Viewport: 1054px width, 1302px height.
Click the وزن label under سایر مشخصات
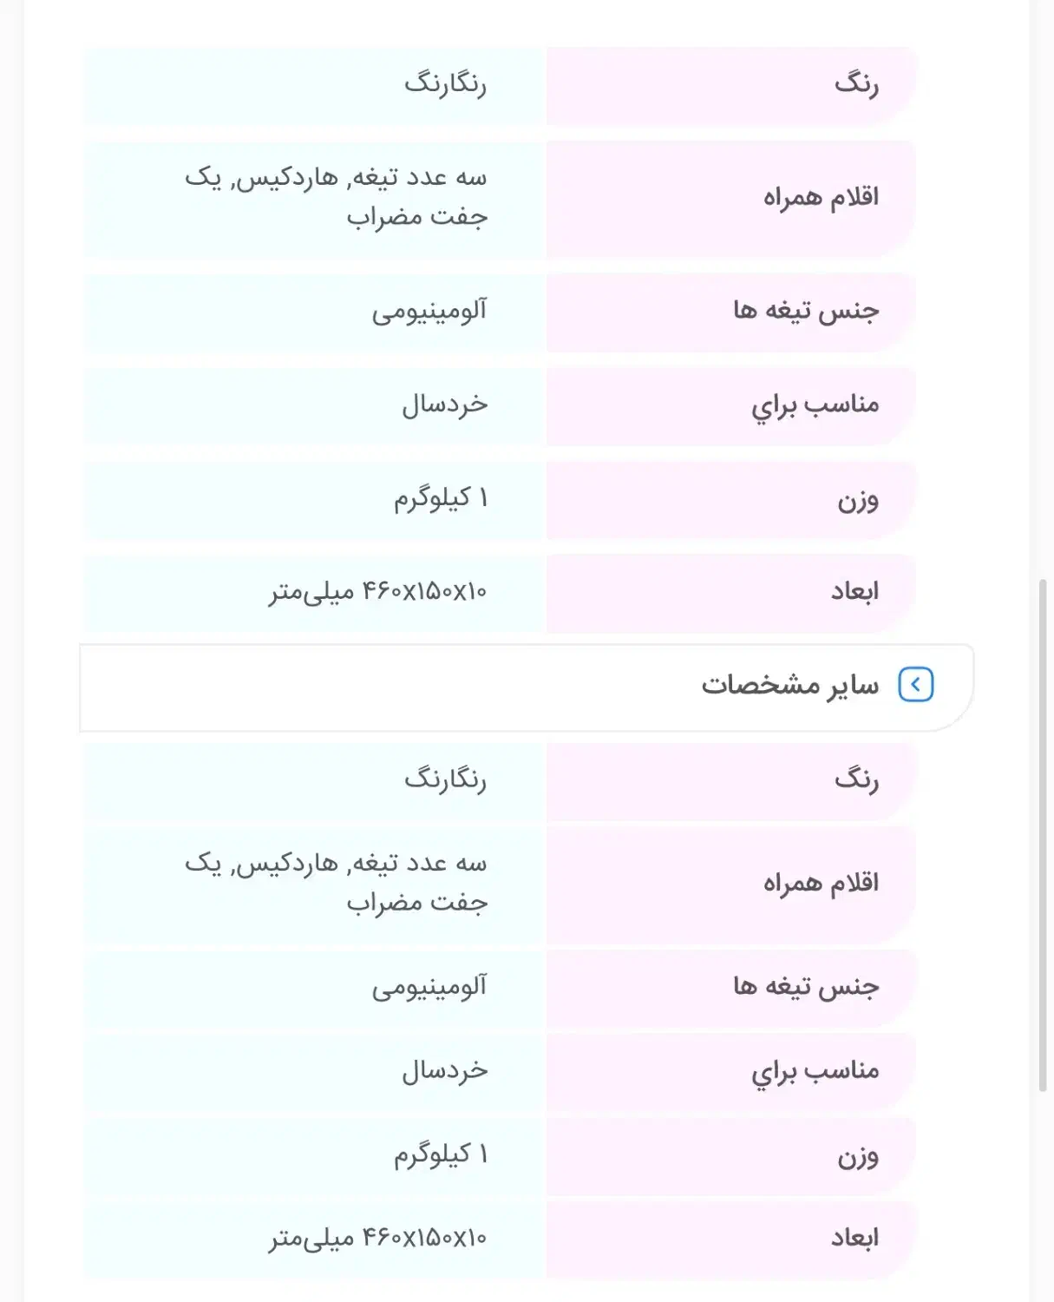(x=857, y=1155)
